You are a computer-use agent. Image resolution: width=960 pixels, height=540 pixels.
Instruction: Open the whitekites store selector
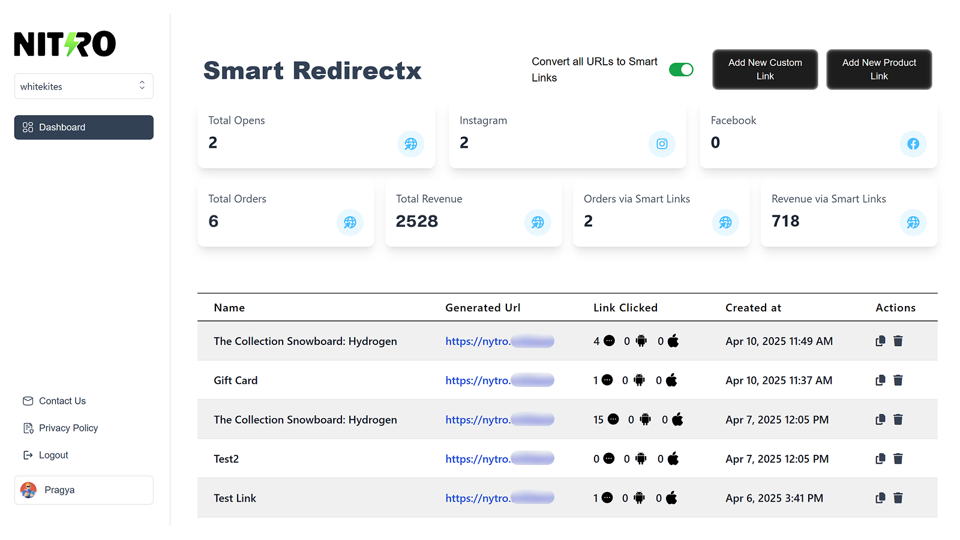(x=83, y=86)
